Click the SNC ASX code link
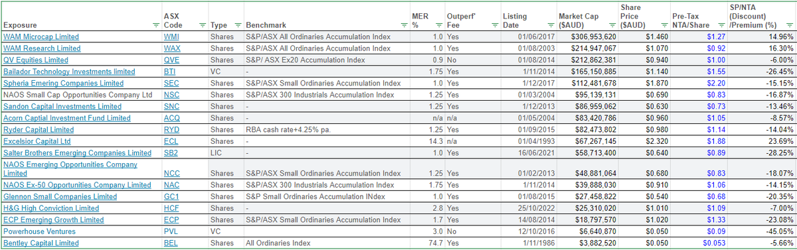The width and height of the screenshot is (797, 250). click(x=171, y=106)
